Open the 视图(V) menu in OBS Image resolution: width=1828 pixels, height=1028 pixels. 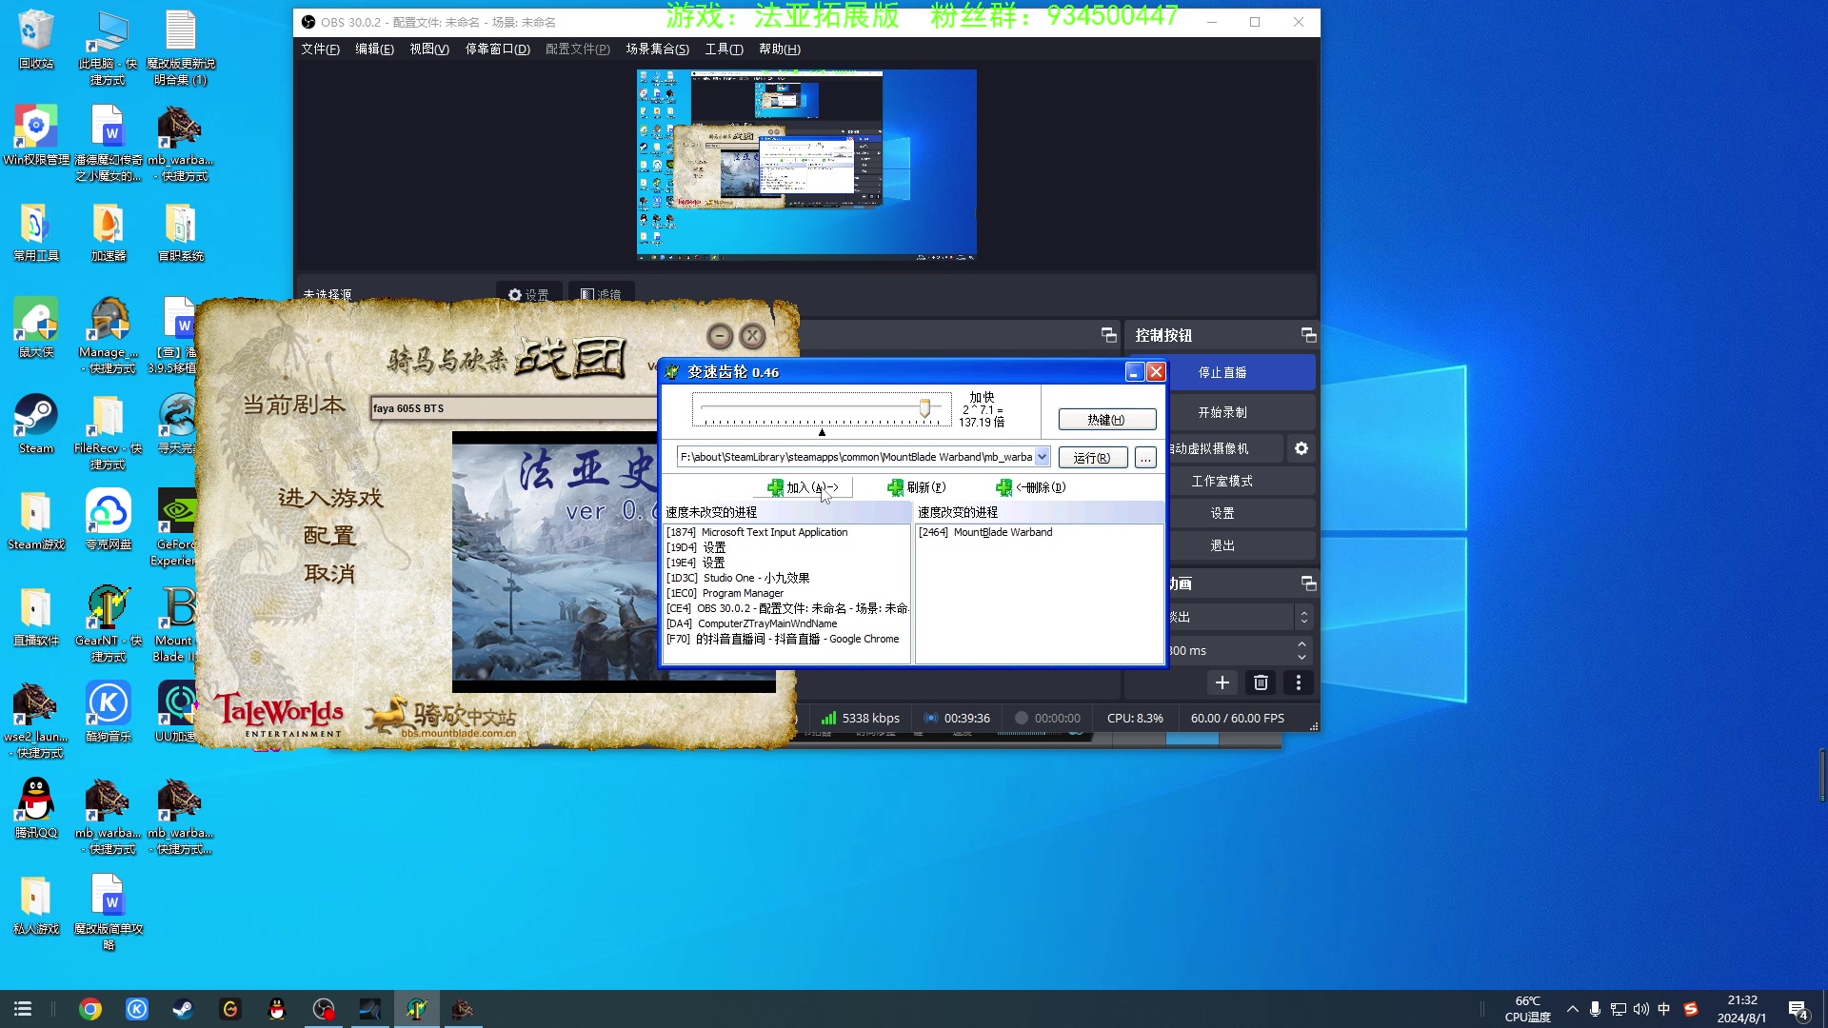(x=429, y=49)
